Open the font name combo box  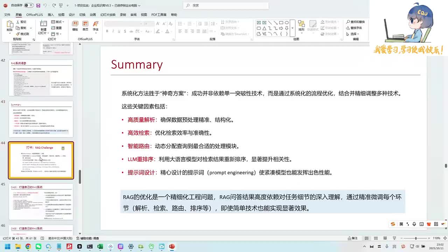click(x=124, y=23)
